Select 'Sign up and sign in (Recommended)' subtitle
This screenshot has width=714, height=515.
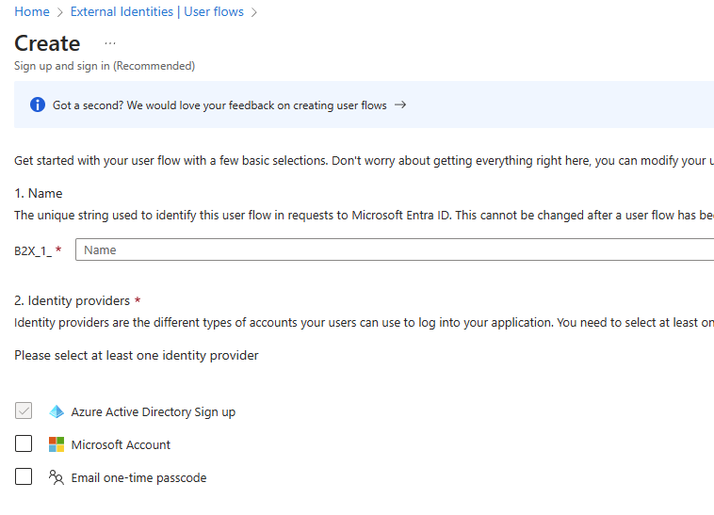(x=105, y=66)
